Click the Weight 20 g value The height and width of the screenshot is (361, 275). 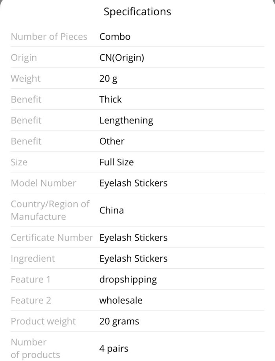click(x=108, y=79)
